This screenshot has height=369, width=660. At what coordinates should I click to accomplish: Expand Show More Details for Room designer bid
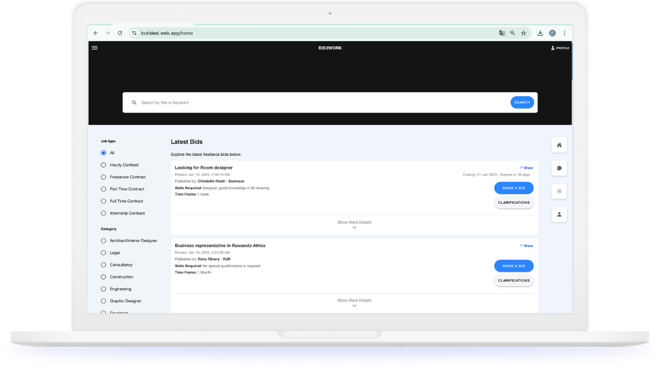(x=354, y=224)
